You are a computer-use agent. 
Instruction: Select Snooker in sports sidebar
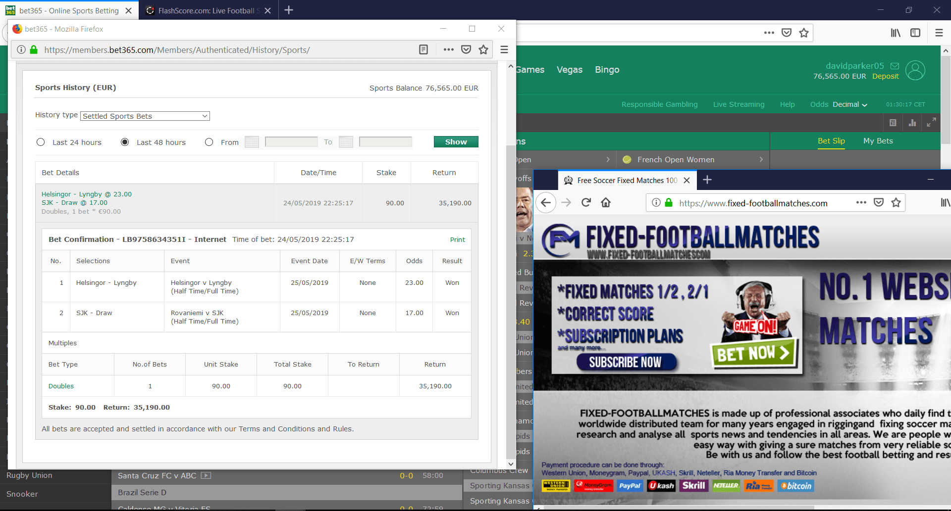(22, 494)
